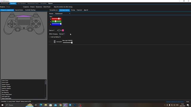The width and height of the screenshot is (191, 107).
Task: Click the Select Preset button
Action: pyautogui.click(x=47, y=7)
